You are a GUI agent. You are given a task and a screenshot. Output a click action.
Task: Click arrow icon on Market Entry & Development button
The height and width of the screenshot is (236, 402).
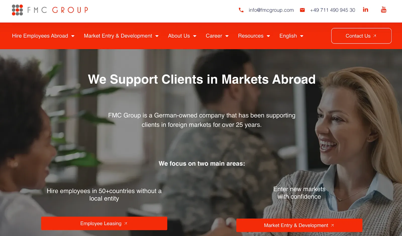(x=332, y=225)
